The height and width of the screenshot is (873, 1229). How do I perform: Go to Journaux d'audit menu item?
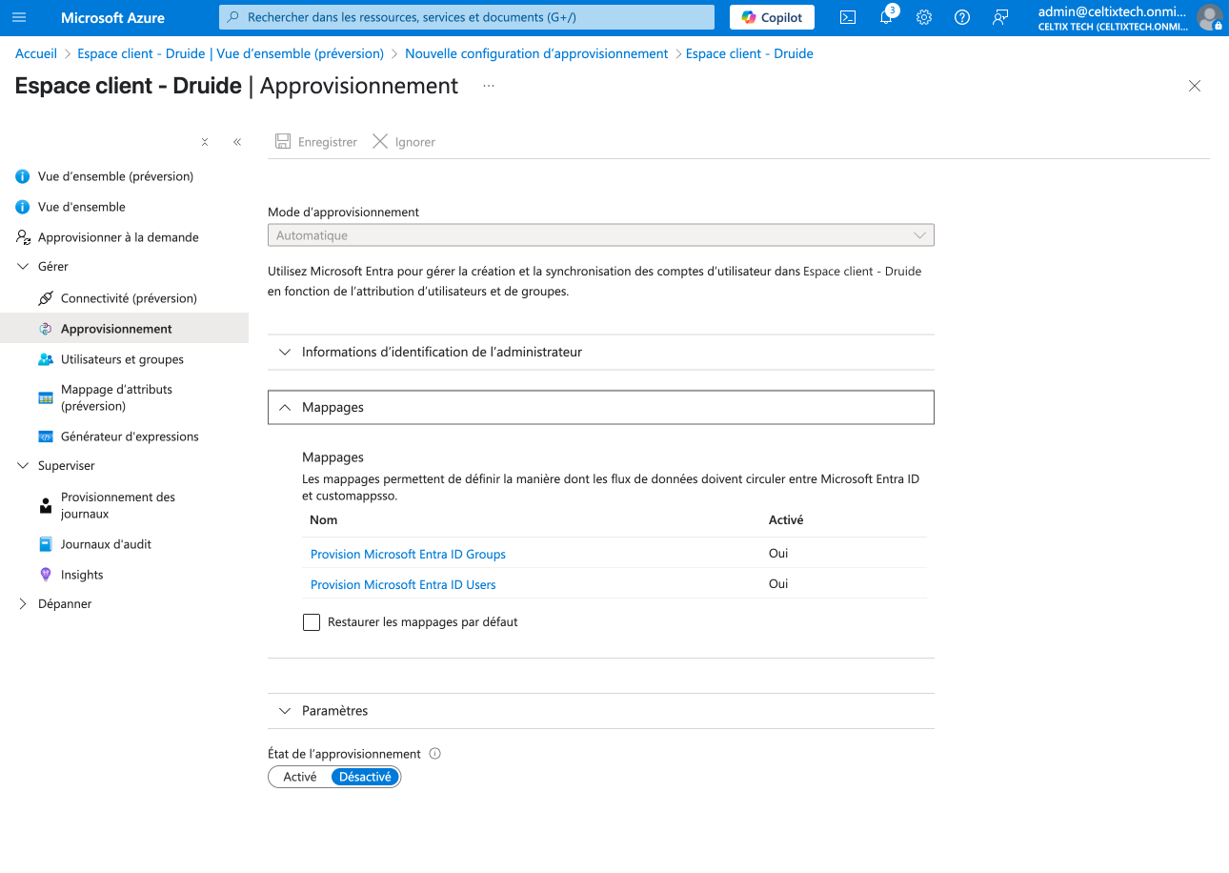(x=106, y=544)
